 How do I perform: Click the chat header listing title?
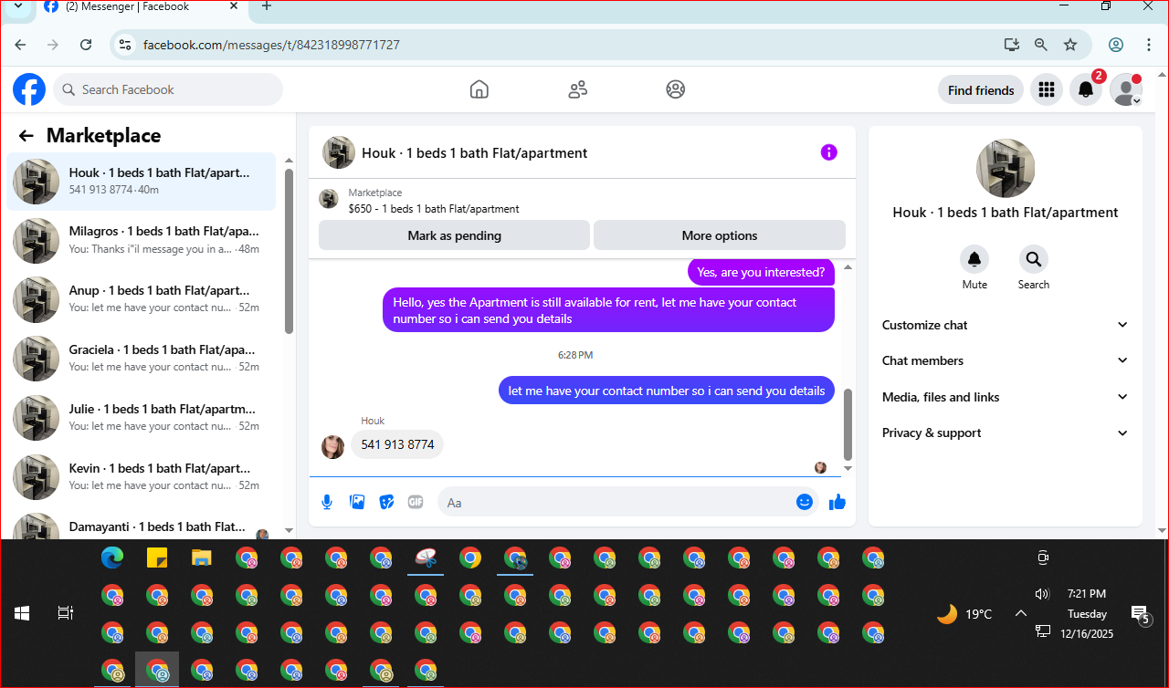475,152
